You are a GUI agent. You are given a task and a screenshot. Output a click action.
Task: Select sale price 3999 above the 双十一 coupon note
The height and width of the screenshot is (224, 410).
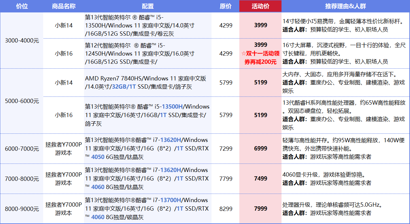(x=261, y=45)
